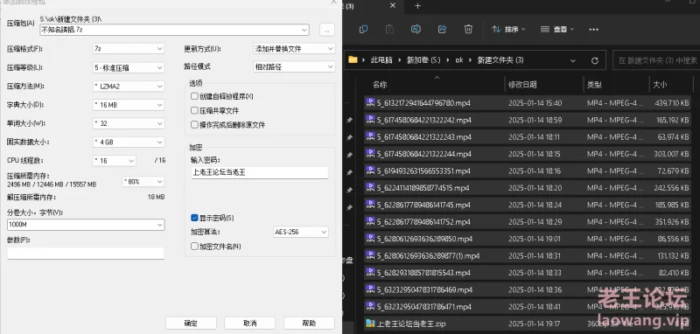Image resolution: width=700 pixels, height=334 pixels.
Task: Navigate to 此电脑 in address breadcrumb
Action: [x=381, y=60]
